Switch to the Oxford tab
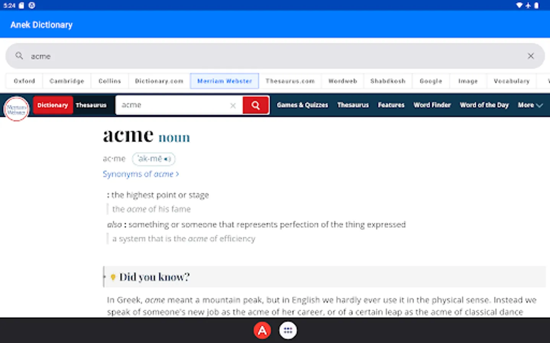 [x=24, y=81]
